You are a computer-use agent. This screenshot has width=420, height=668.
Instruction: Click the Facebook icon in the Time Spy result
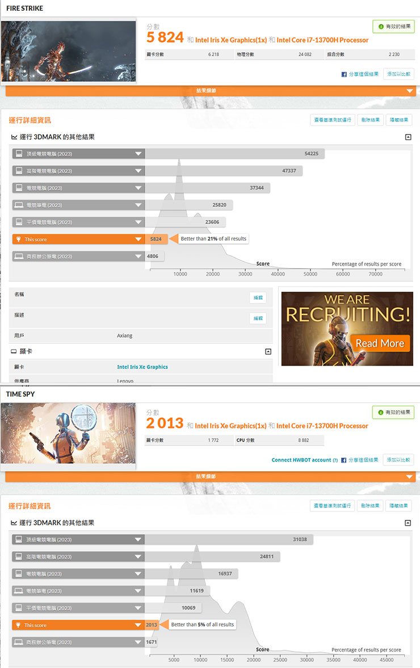[x=343, y=460]
